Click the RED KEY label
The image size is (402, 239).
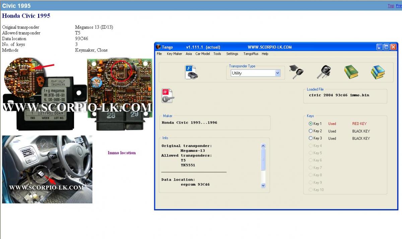click(x=359, y=124)
